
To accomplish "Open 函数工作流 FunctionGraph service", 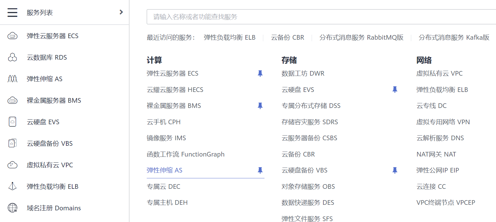I will [186, 154].
